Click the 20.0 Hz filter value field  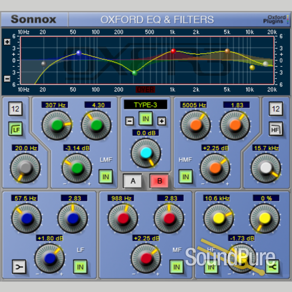coord(26,148)
